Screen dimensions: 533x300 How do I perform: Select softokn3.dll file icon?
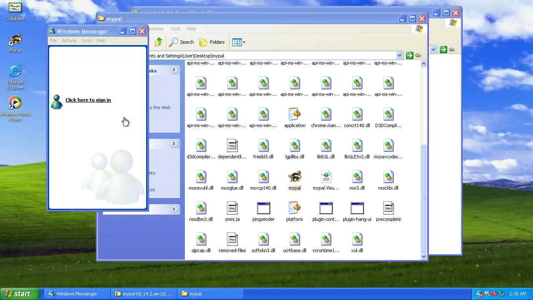pos(263,239)
